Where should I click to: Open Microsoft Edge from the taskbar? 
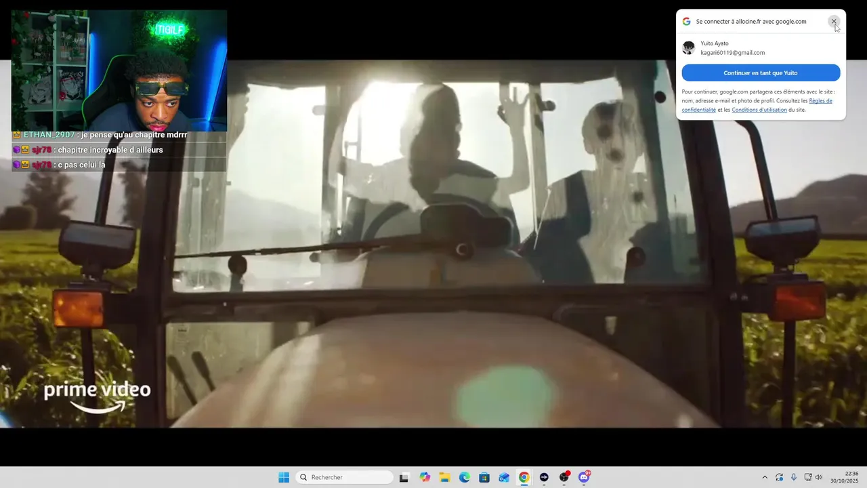(x=465, y=477)
